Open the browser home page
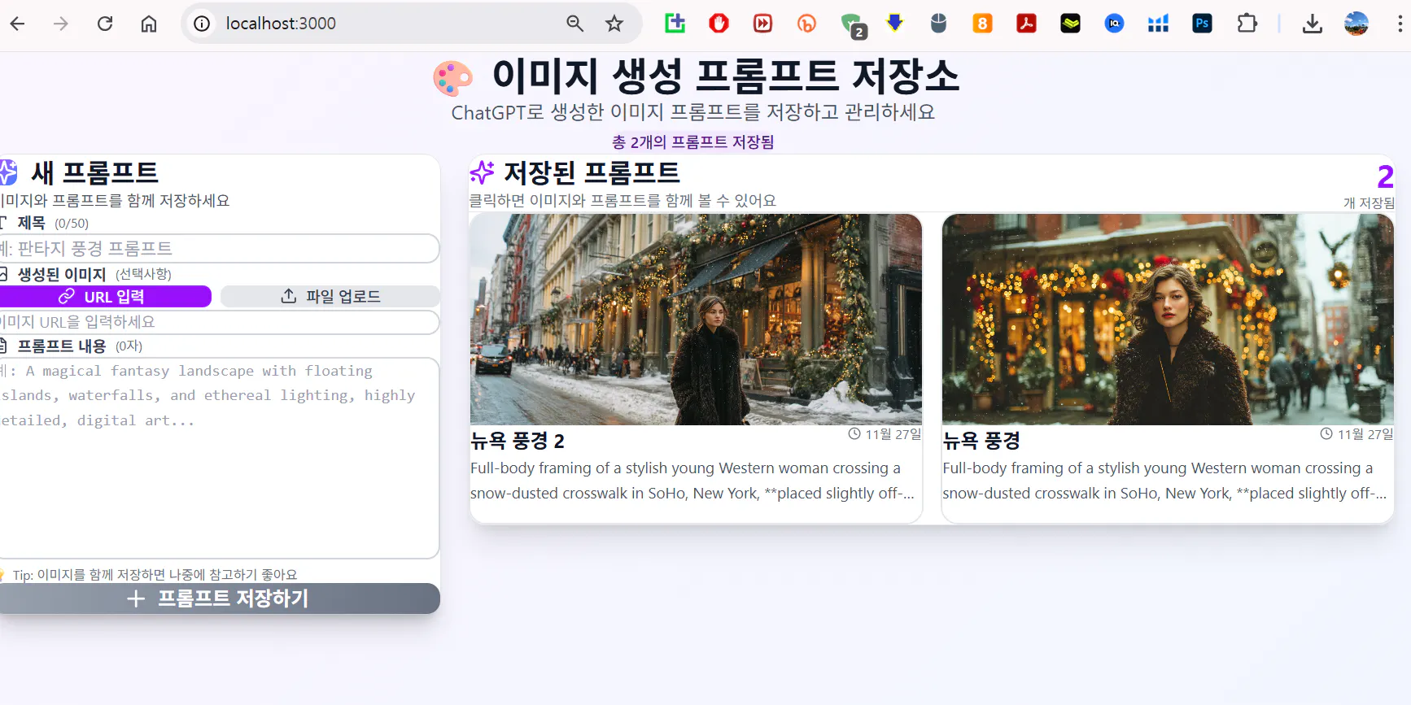The height and width of the screenshot is (705, 1411). tap(149, 24)
